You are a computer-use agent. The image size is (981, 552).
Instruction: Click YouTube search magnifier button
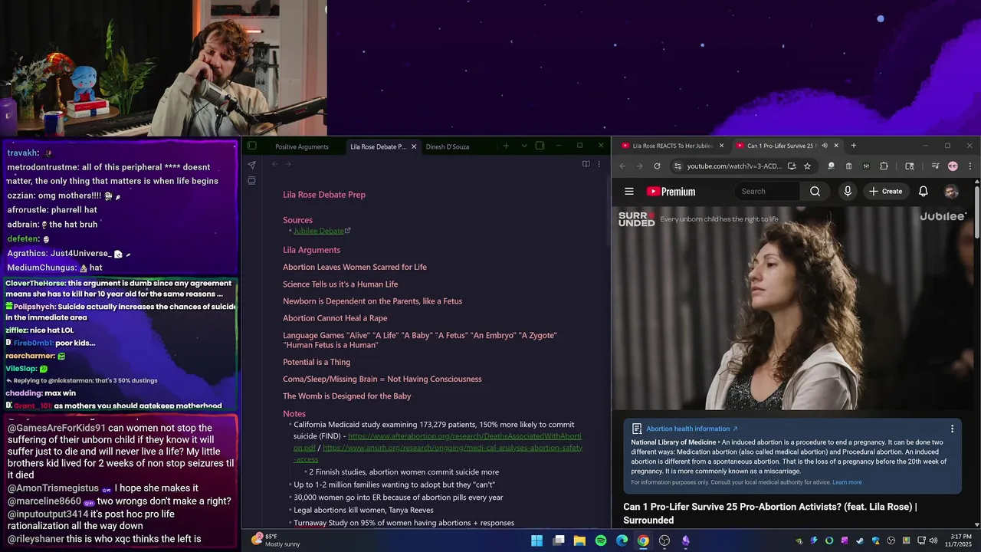(815, 192)
